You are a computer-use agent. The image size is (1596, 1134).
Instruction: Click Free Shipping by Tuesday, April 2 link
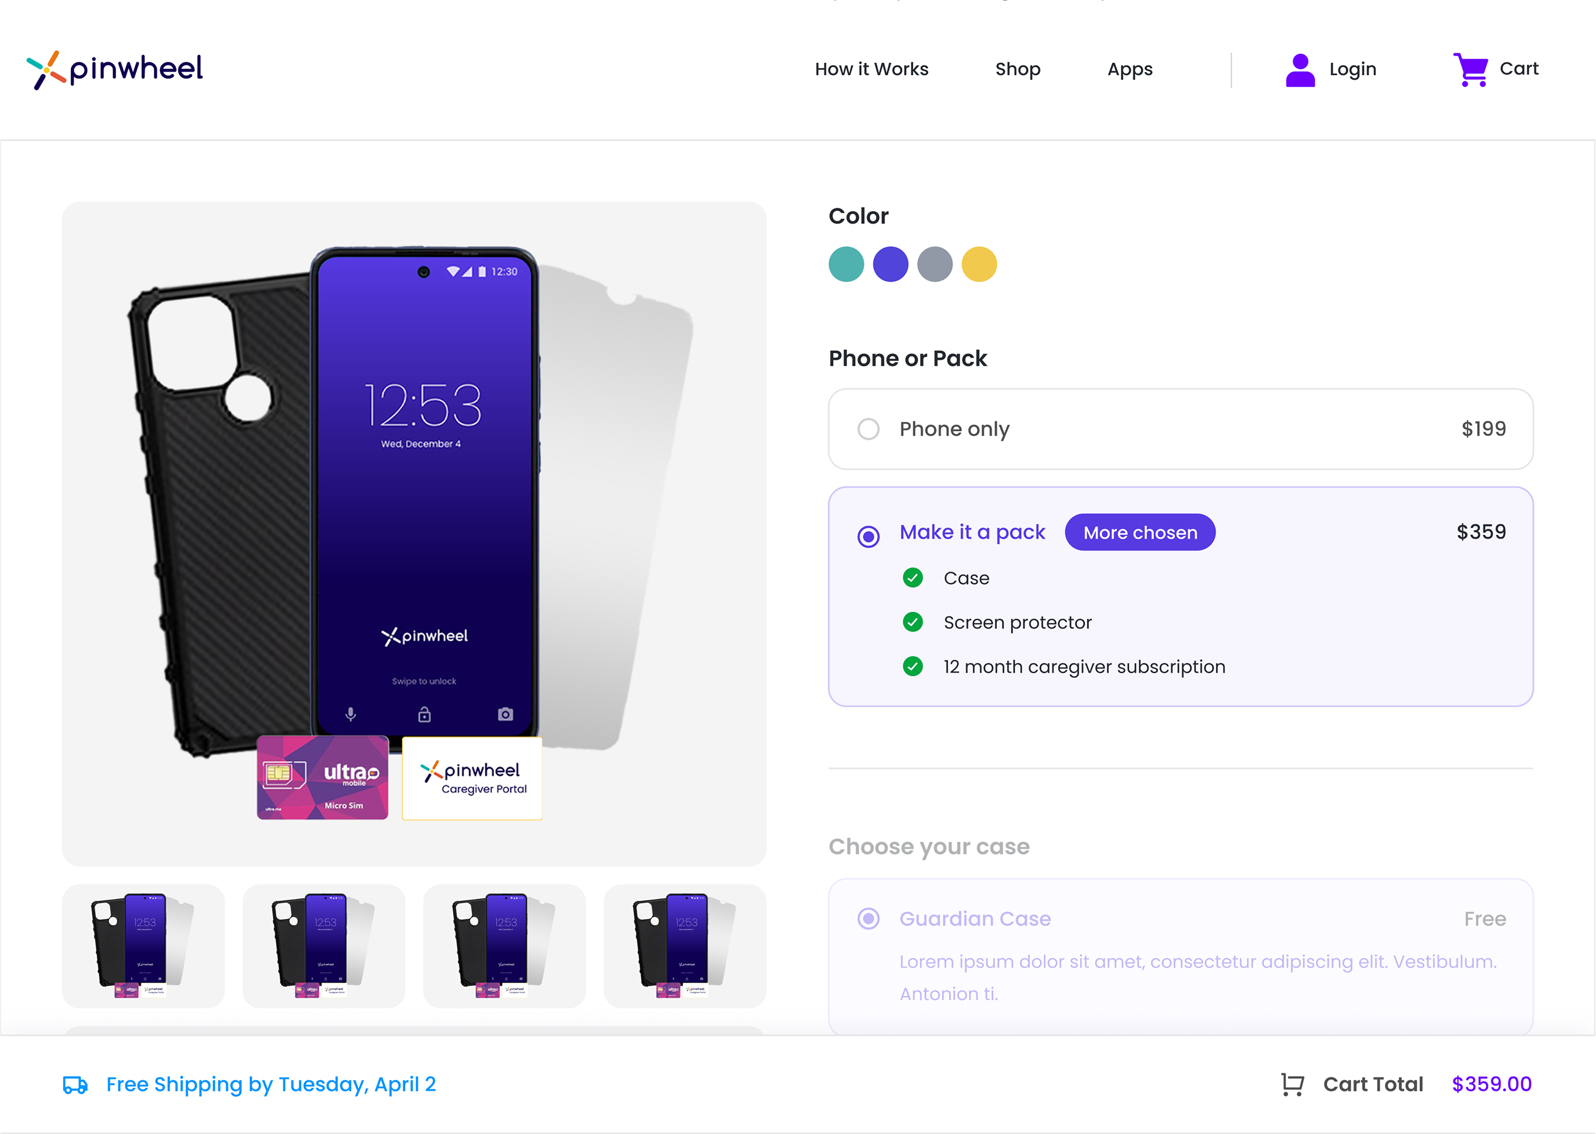coord(271,1084)
